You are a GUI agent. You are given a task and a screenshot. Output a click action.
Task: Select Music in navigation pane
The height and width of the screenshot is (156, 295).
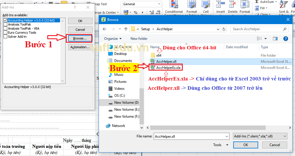[119, 75]
